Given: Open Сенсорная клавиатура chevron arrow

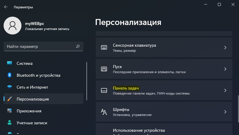Looking at the screenshot, I should pyautogui.click(x=225, y=48).
